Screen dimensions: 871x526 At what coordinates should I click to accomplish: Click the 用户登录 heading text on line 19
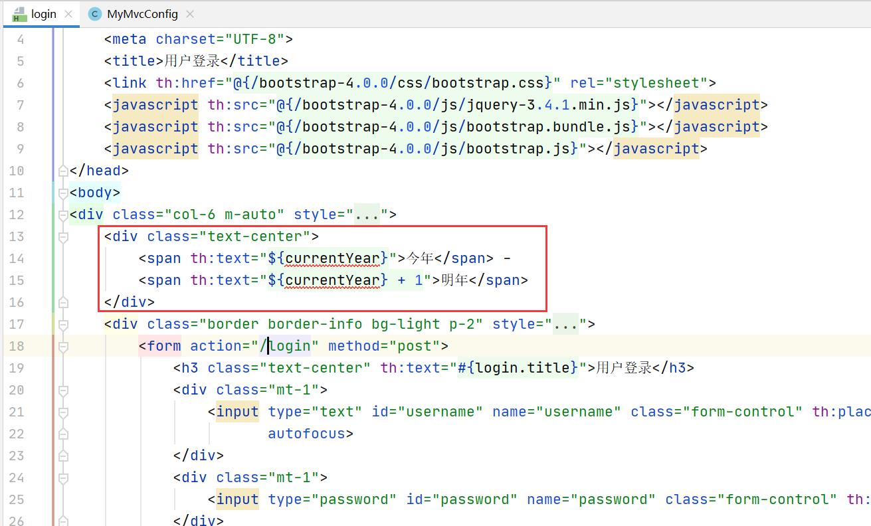coord(625,368)
